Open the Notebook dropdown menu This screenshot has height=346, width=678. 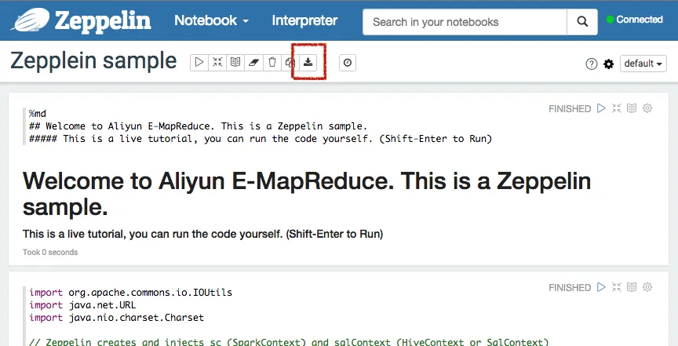211,20
